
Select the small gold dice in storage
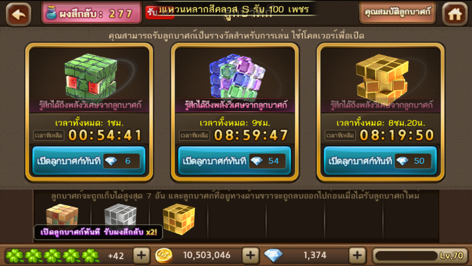pos(179,219)
